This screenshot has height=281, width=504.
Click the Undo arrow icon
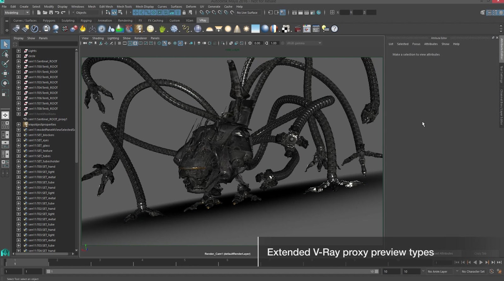click(x=57, y=13)
